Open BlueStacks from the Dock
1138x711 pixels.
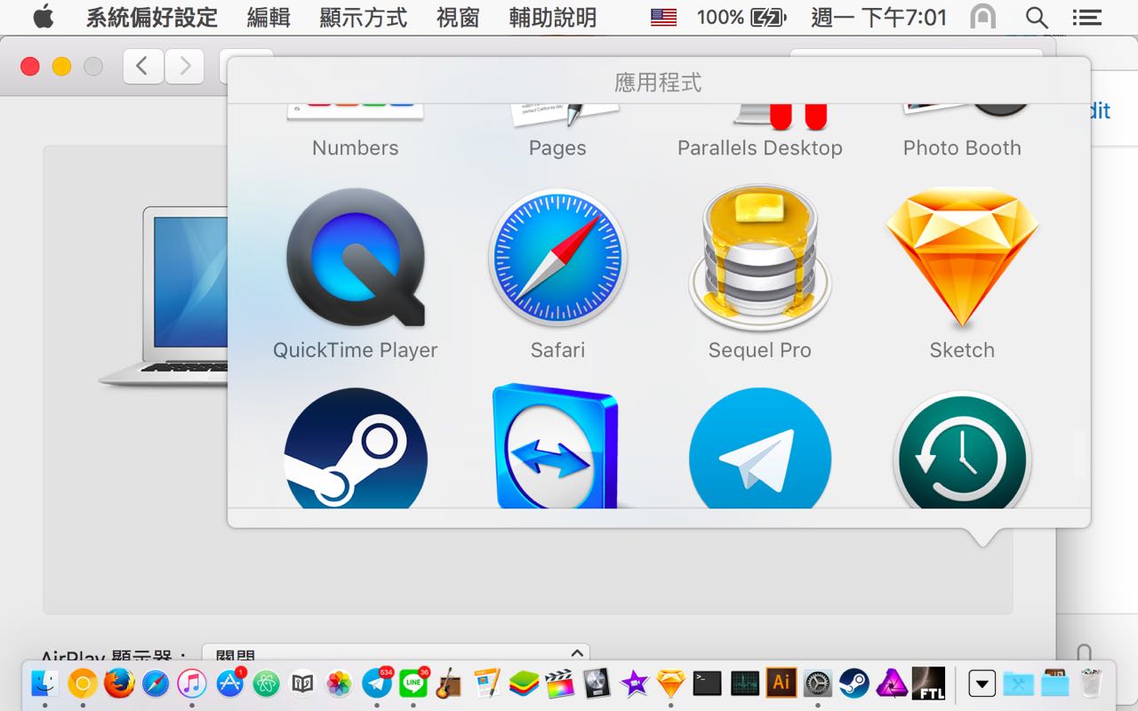[x=523, y=683]
